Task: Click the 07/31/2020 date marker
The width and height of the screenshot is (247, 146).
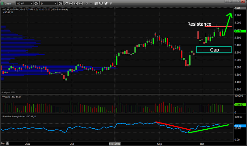Action: point(115,144)
